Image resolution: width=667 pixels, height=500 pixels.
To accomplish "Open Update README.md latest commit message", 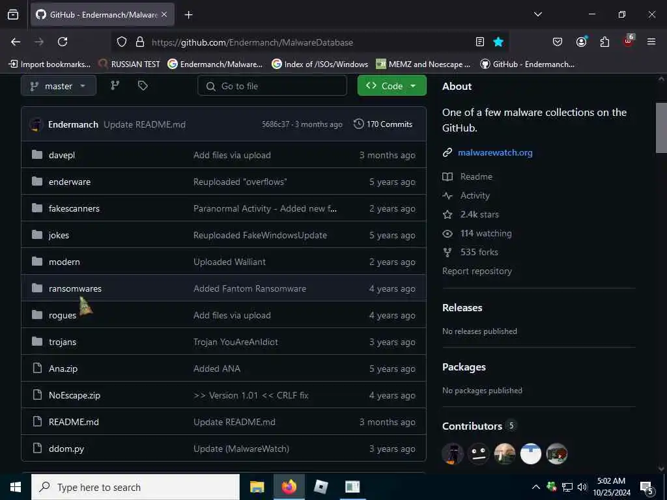I will click(x=145, y=124).
